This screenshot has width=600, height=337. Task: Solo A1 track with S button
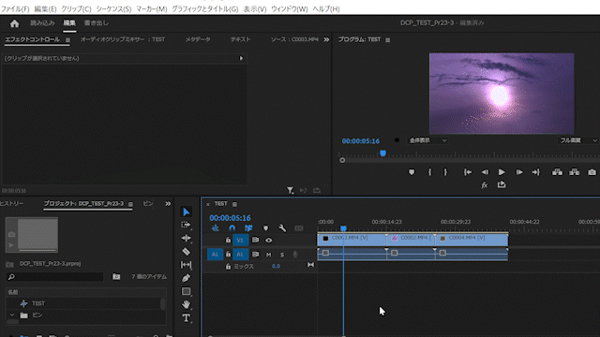coord(282,255)
